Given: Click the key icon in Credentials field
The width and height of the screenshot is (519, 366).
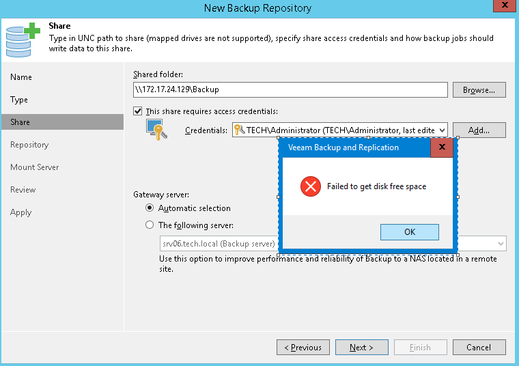Looking at the screenshot, I should pyautogui.click(x=239, y=130).
